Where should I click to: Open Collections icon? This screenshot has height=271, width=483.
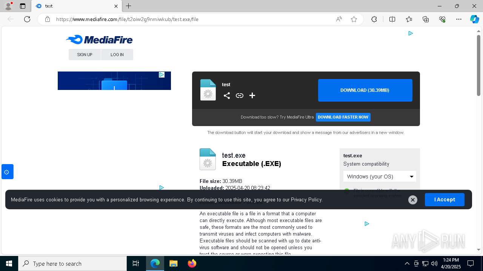click(426, 19)
